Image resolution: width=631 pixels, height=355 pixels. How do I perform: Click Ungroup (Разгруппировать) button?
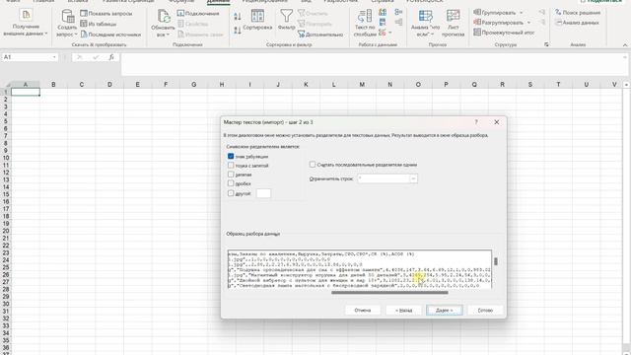[x=498, y=23]
